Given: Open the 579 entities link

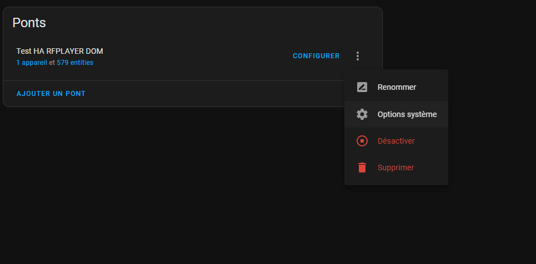Looking at the screenshot, I should tap(75, 63).
